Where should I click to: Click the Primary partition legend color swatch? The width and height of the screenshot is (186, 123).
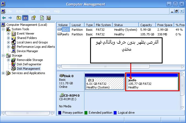pos(60,113)
